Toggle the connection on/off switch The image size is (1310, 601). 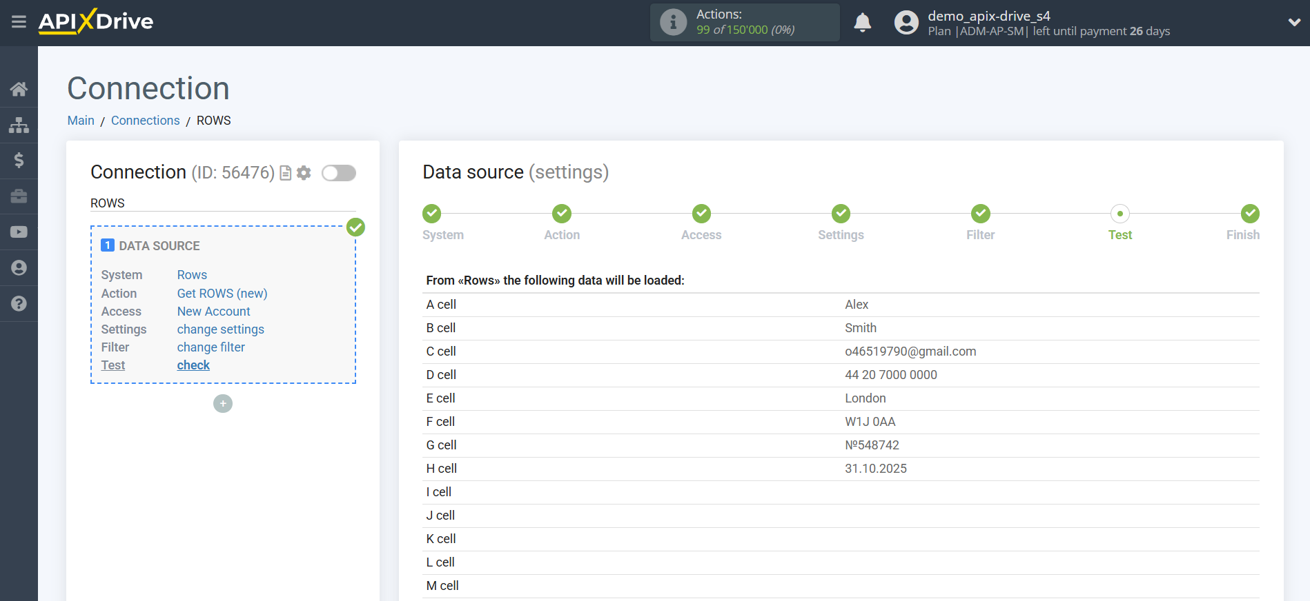pos(338,173)
